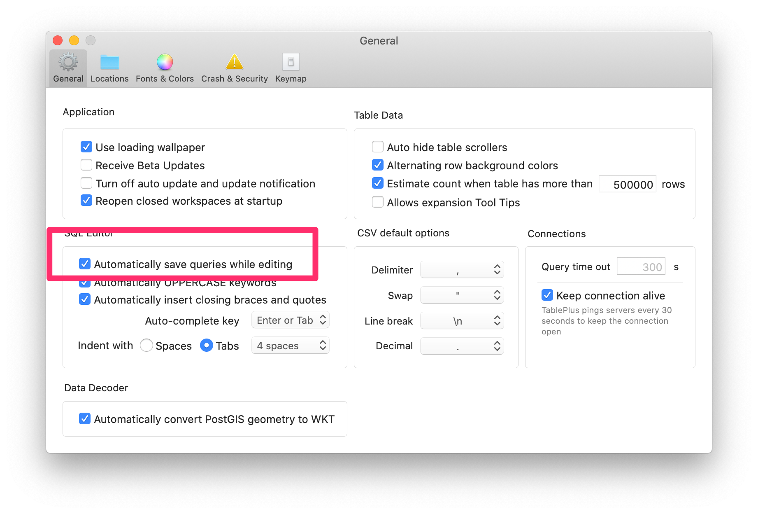
Task: Select Tabs as indent option
Action: click(x=206, y=346)
